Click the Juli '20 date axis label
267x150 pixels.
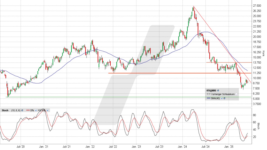(x=21, y=147)
